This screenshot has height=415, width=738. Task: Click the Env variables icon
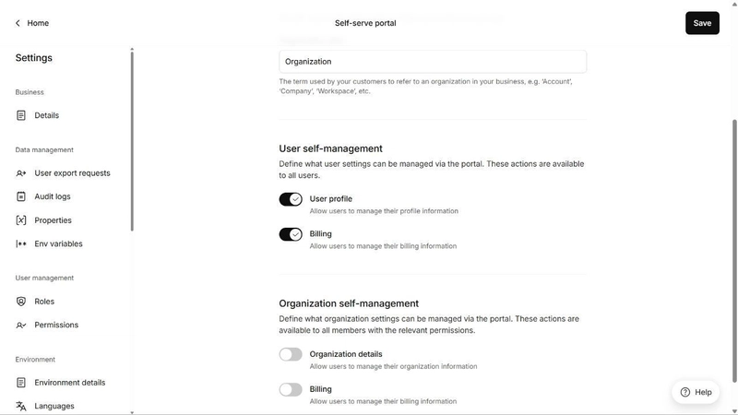click(x=21, y=243)
